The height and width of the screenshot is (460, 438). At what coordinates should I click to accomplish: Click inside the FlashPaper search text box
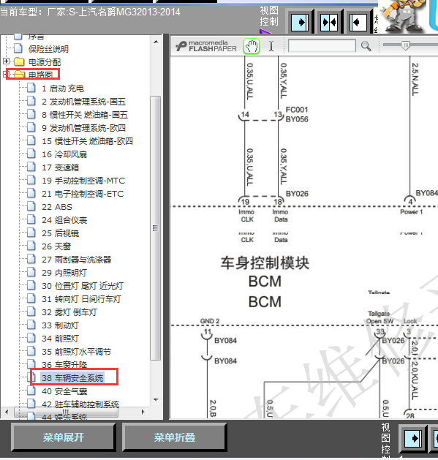point(322,46)
